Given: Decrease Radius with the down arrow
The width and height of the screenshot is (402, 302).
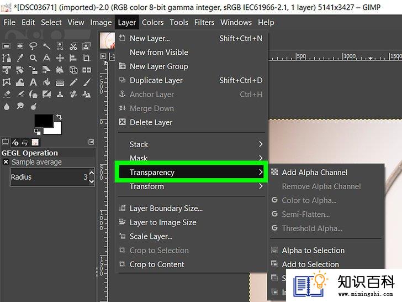Looking at the screenshot, I should click(x=92, y=181).
